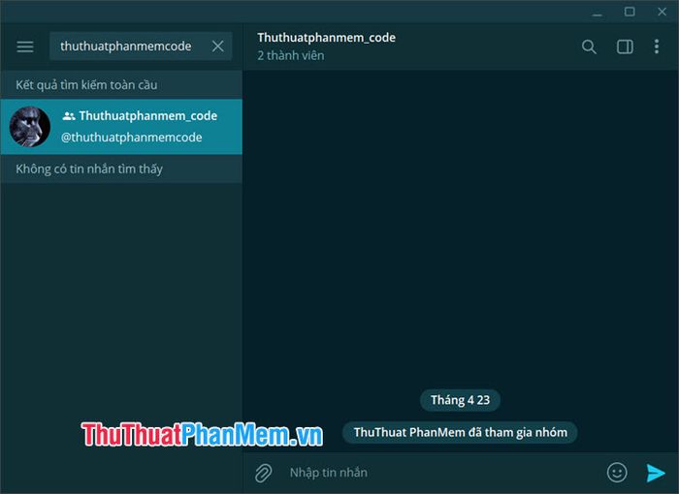Open the Thuthuatphanmem_code search result
Viewport: 679px width, 494px height.
121,127
